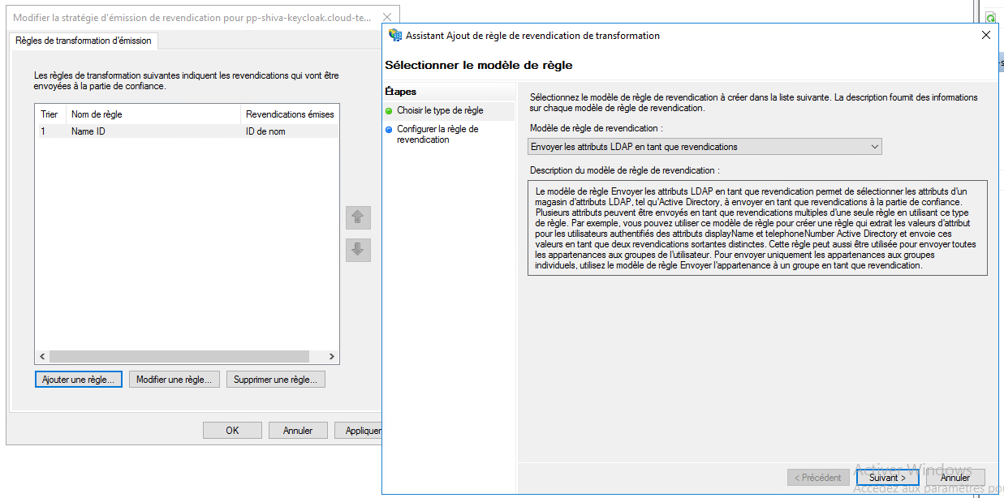Click the move rule up arrow button
This screenshot has width=1004, height=498.
(358, 217)
